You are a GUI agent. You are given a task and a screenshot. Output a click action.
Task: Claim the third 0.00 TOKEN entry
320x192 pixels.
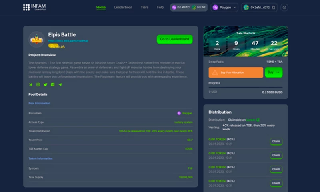coord(276,169)
